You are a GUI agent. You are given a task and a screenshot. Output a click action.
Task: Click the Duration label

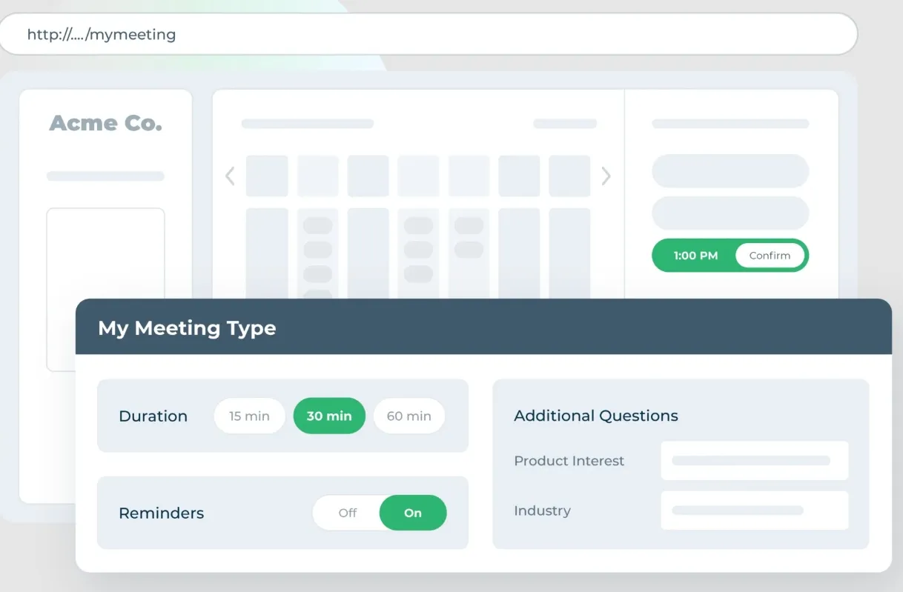153,416
